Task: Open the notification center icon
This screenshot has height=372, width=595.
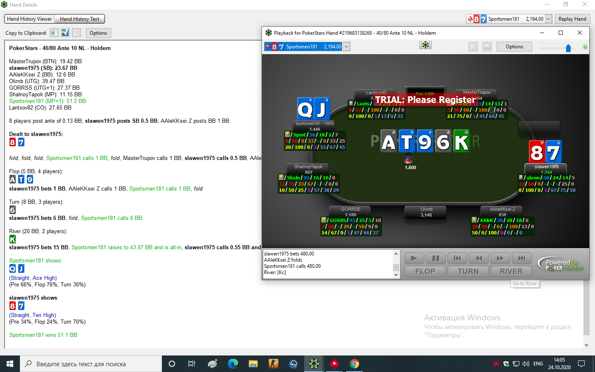Action: point(581,364)
